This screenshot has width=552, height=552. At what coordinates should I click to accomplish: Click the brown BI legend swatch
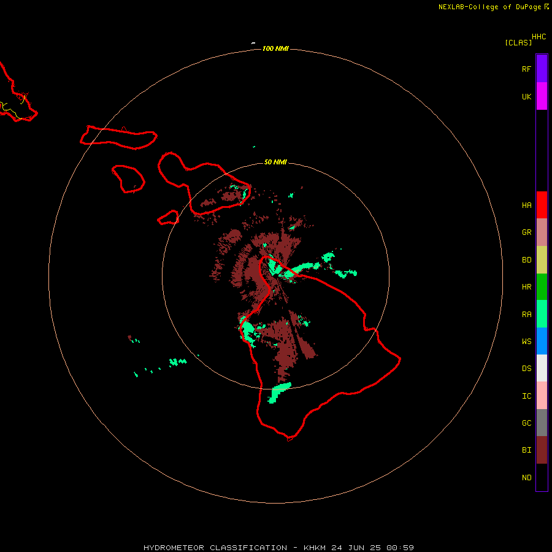[542, 450]
